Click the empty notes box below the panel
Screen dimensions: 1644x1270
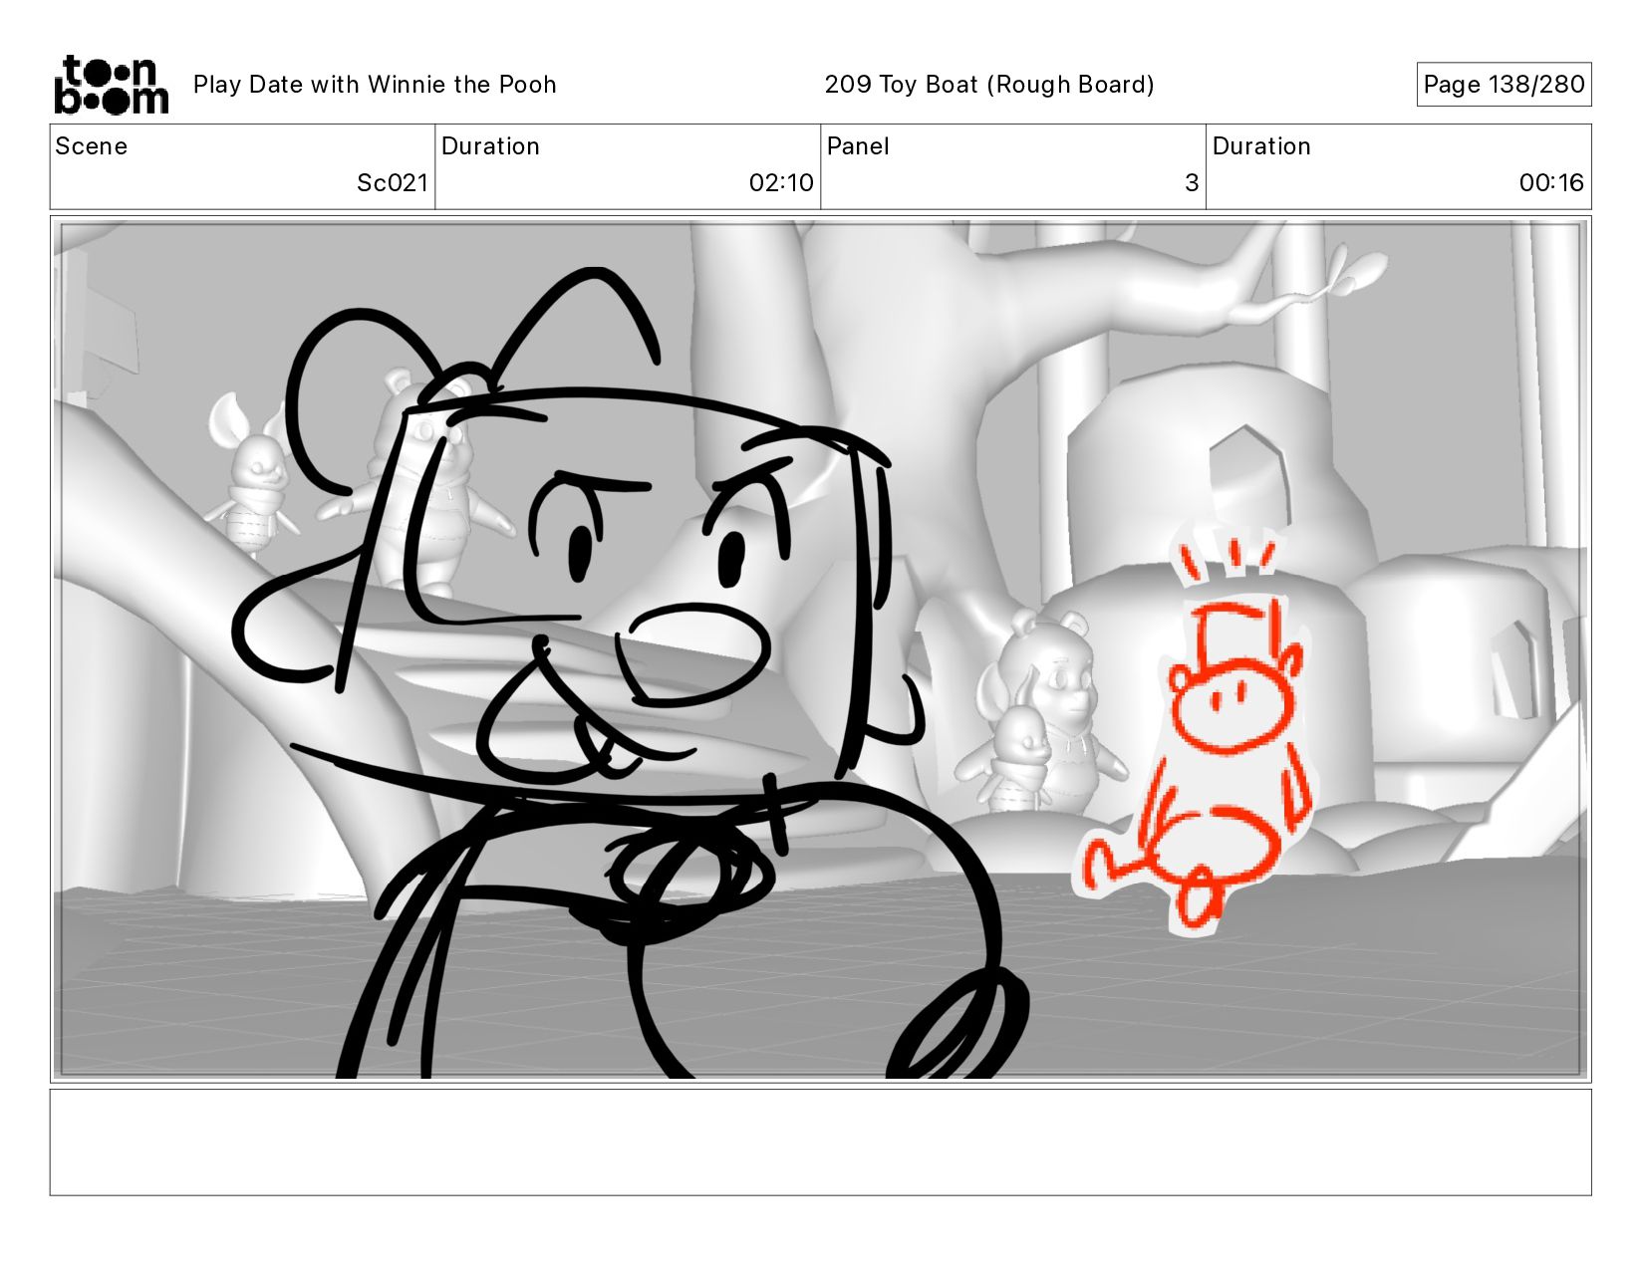pos(821,1143)
